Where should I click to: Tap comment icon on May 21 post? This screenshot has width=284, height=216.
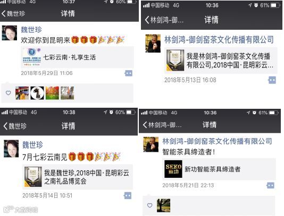point(270,185)
